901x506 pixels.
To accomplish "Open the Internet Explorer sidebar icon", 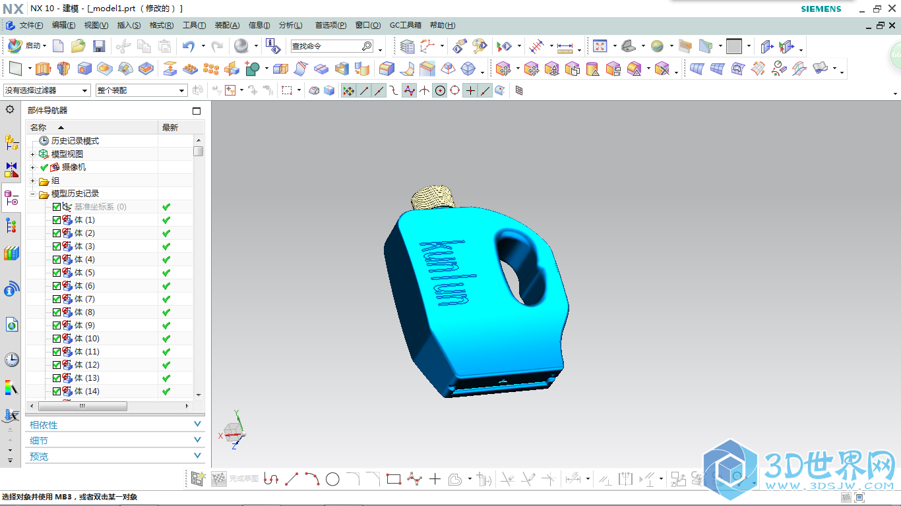I will coord(11,324).
